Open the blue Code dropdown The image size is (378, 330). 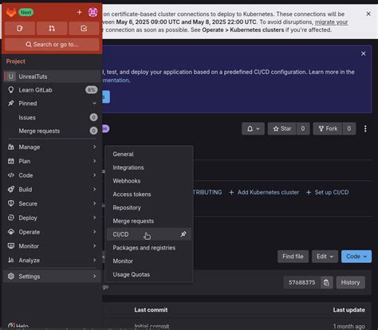tap(356, 257)
